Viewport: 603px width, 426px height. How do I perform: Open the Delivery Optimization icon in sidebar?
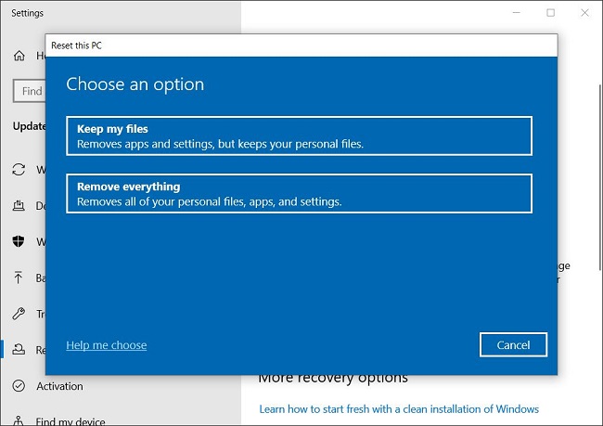(x=19, y=205)
